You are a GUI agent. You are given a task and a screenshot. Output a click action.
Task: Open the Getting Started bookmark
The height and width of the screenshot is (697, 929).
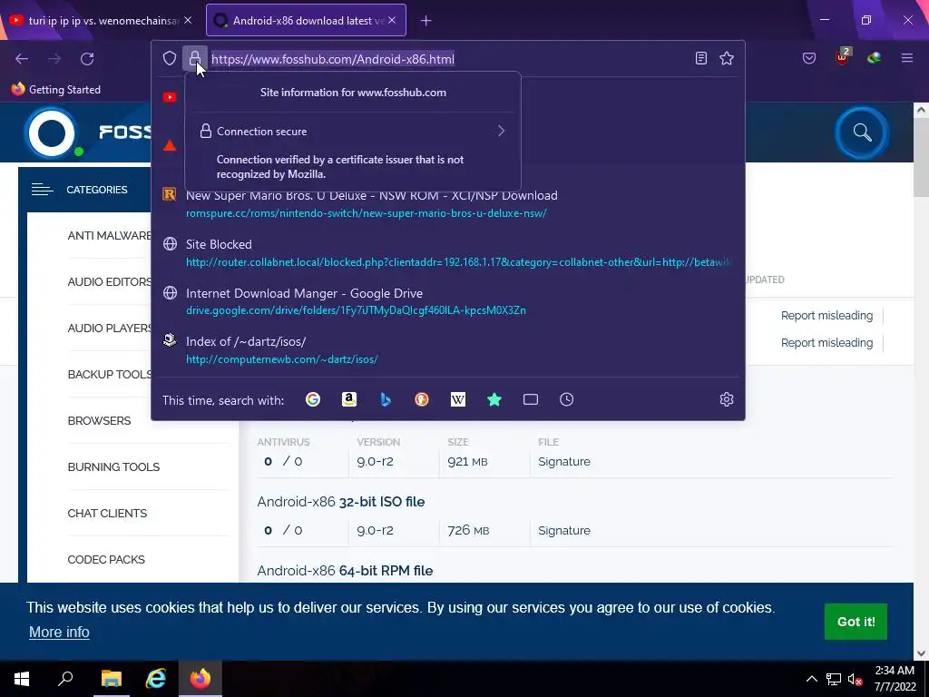(x=56, y=90)
